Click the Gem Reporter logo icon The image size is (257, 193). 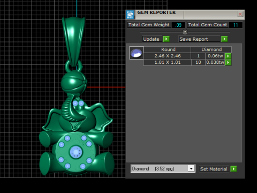[x=130, y=14]
